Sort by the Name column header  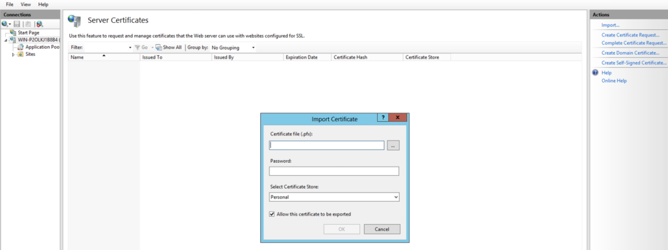pos(104,57)
